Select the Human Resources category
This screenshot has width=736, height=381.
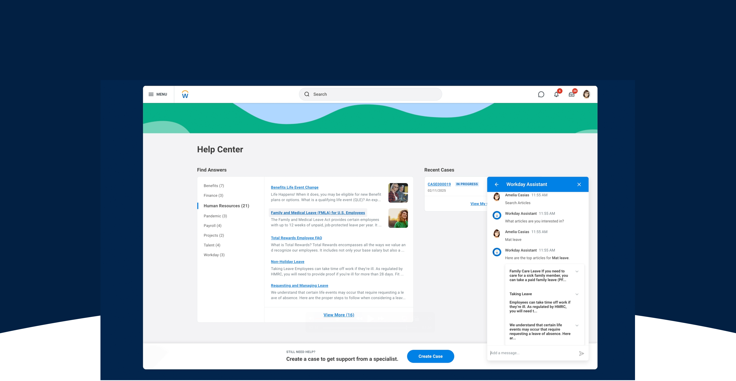[226, 205]
